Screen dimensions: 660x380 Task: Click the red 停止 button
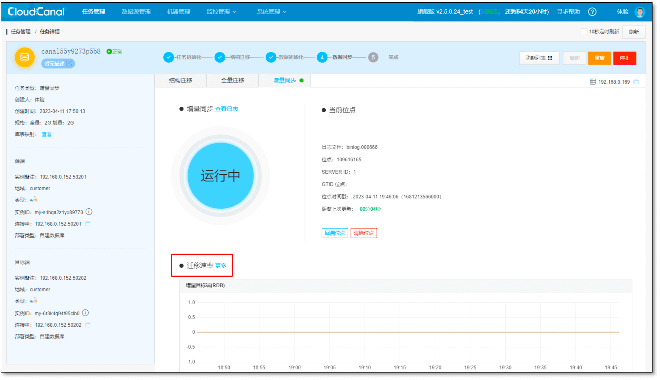click(x=625, y=58)
